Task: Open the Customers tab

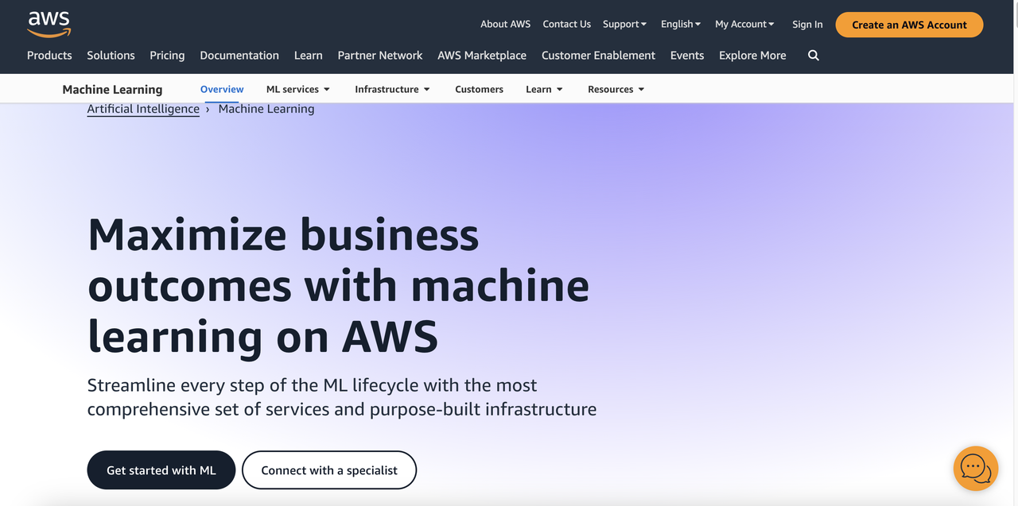Action: click(479, 90)
